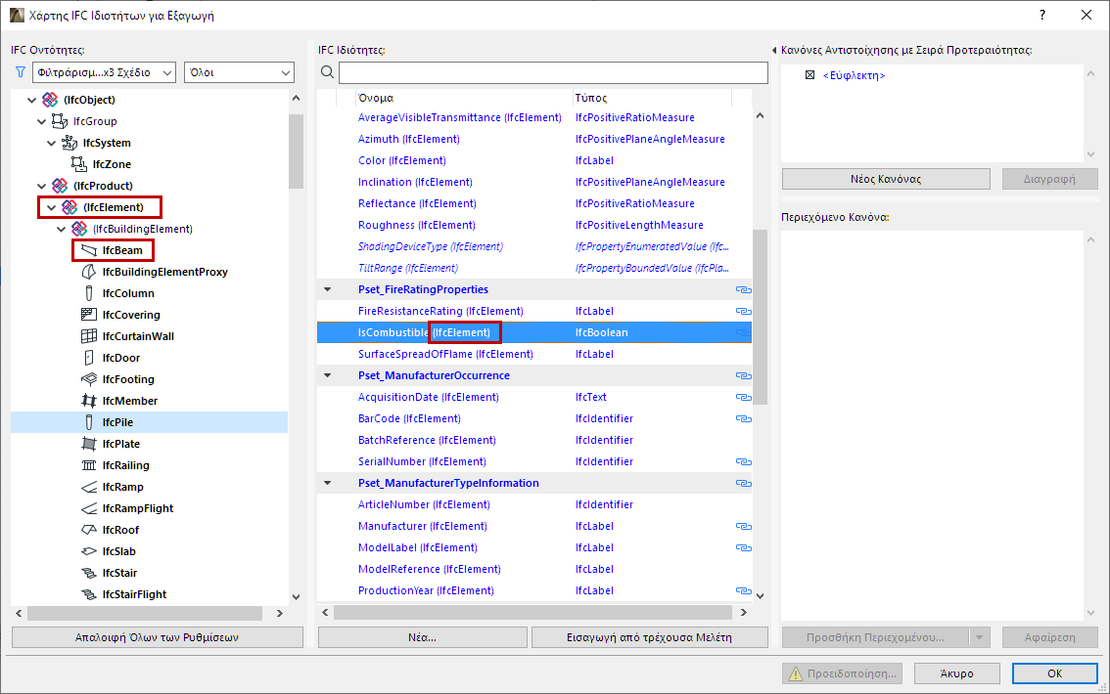Click the IfcBeam icon in tree
1110x694 pixels.
(x=89, y=250)
